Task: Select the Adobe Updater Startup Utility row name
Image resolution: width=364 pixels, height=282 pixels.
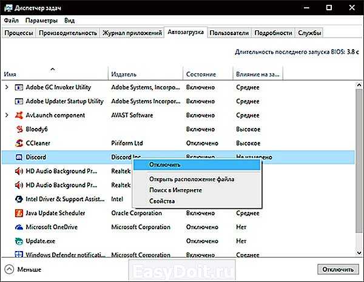Action: click(64, 101)
